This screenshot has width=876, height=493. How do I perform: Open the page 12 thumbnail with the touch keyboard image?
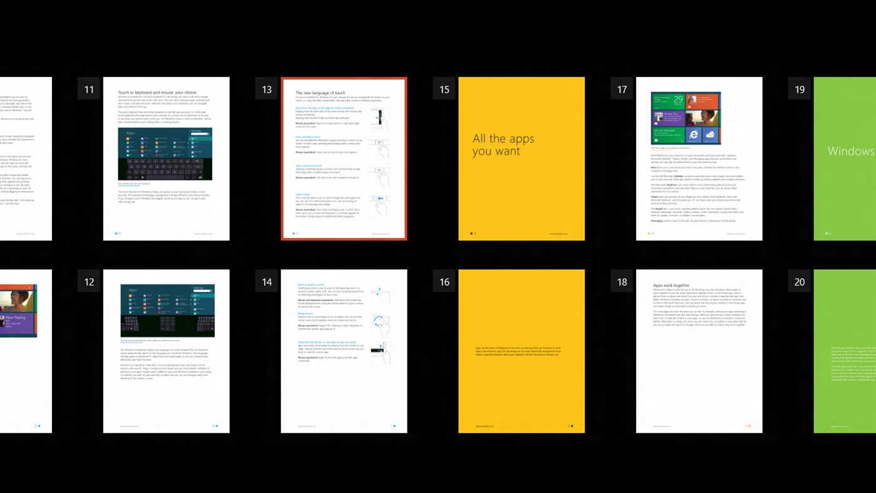pyautogui.click(x=166, y=350)
